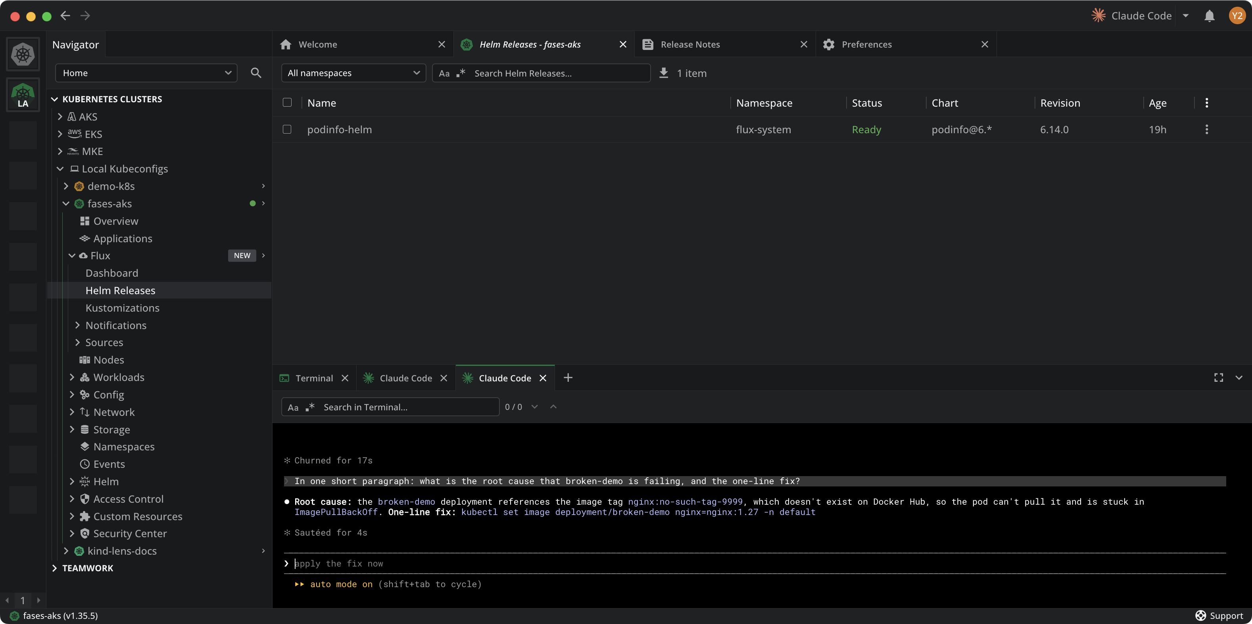Viewport: 1252px width, 624px height.
Task: Open the Events view
Action: pos(109,464)
